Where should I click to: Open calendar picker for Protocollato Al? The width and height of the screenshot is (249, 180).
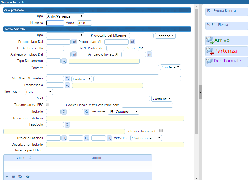click(132, 42)
